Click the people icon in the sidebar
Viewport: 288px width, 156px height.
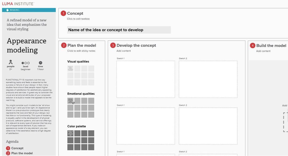click(11, 62)
